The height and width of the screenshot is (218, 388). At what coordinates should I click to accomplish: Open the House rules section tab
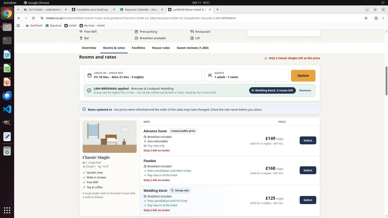(x=161, y=48)
